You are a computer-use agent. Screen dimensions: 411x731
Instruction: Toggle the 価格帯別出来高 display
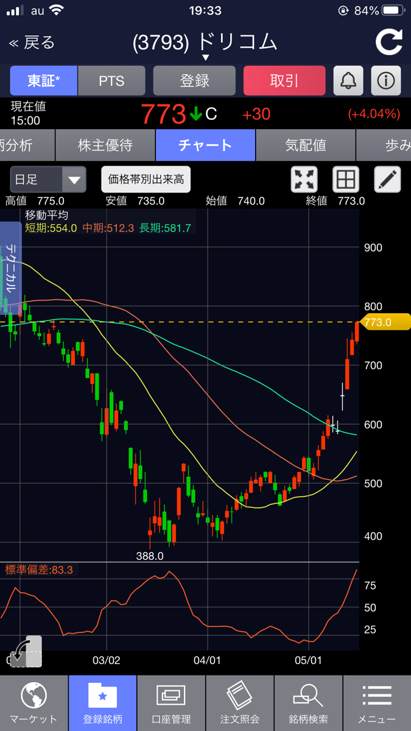point(146,180)
